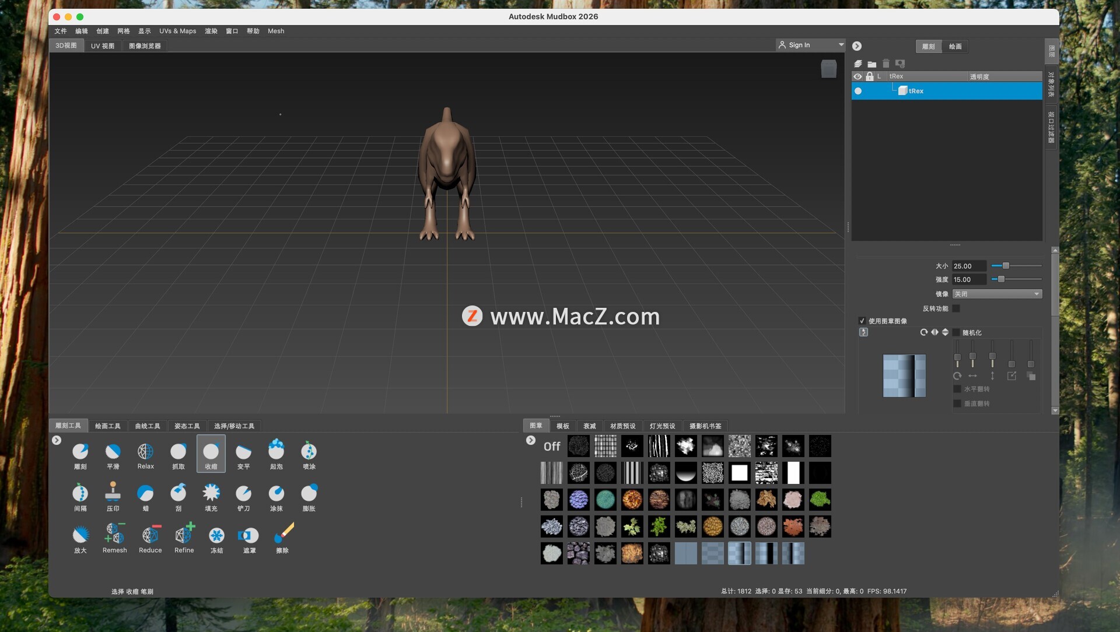Screen dimensions: 1120x632
Task: Select the tRex layer row
Action: pos(947,91)
